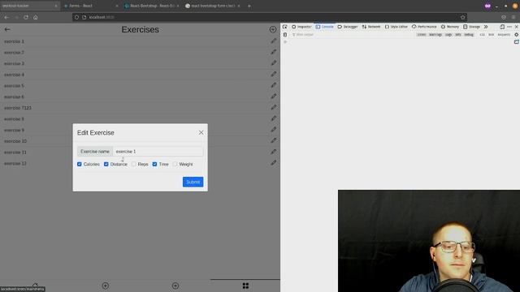The width and height of the screenshot is (520, 292).
Task: Edit exercise 10 with pencil icon
Action: click(273, 140)
